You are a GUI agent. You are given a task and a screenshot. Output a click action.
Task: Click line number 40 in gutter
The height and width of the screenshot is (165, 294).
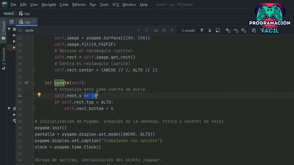pyautogui.click(x=19, y=134)
